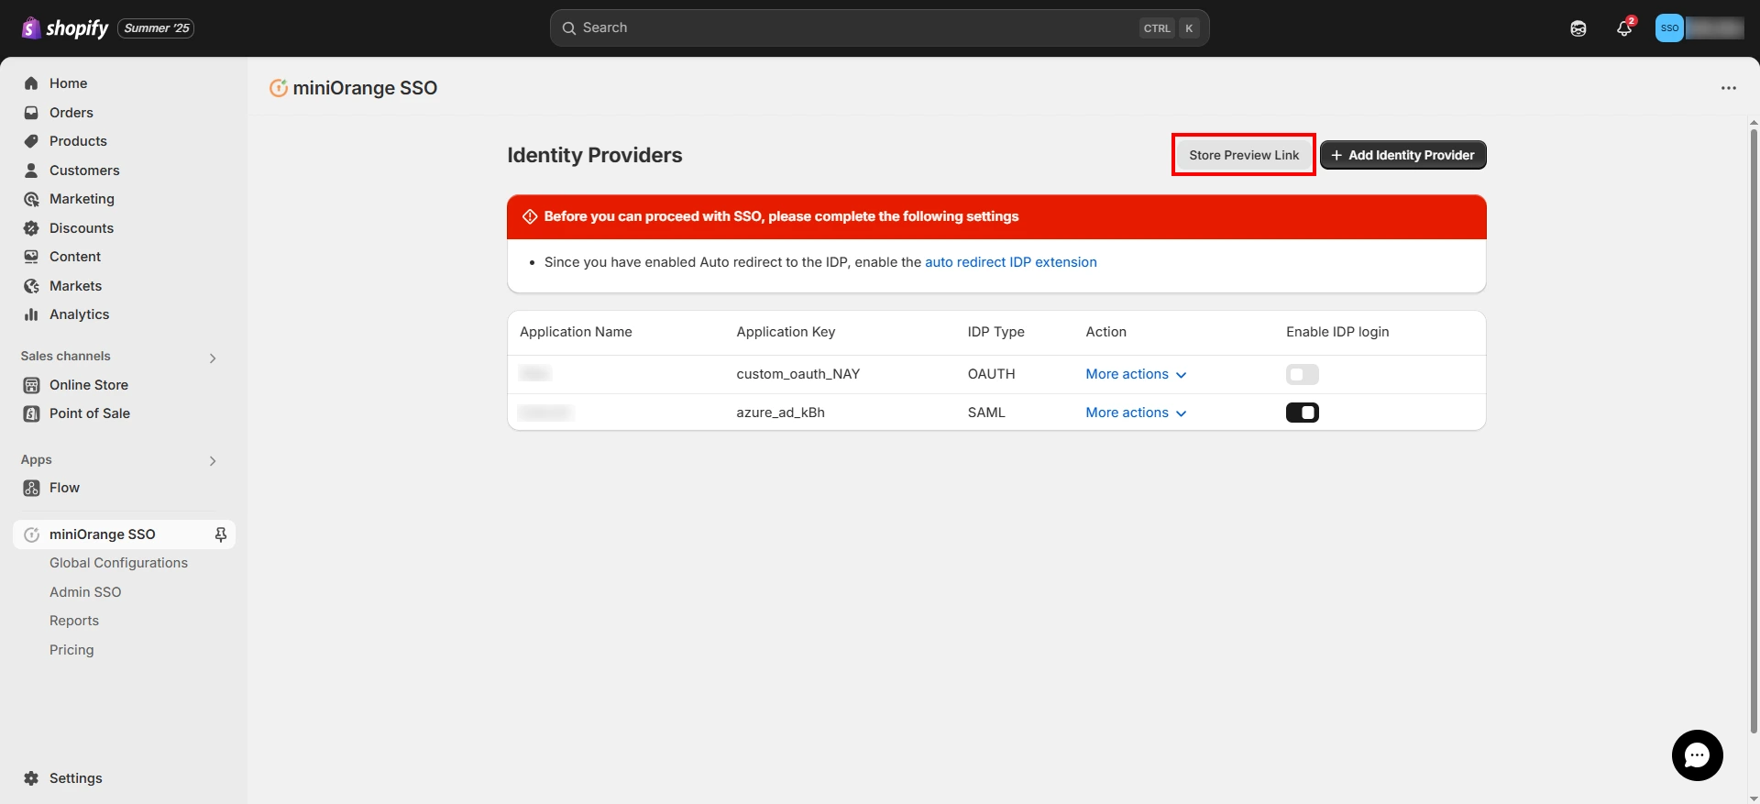Image resolution: width=1760 pixels, height=804 pixels.
Task: Click the Summer '25 edition badge
Action: [156, 28]
